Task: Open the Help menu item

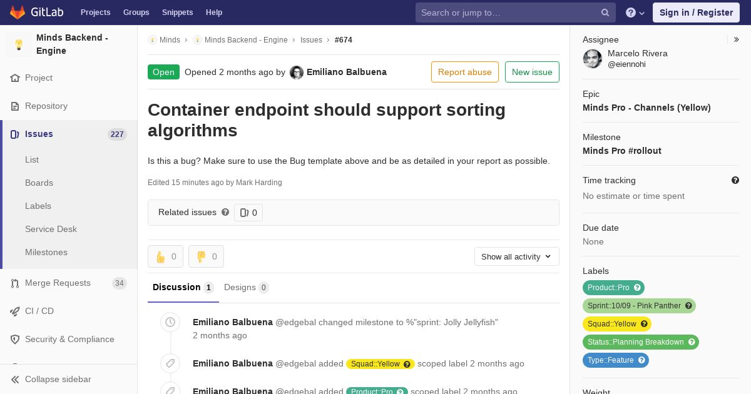Action: coord(214,13)
